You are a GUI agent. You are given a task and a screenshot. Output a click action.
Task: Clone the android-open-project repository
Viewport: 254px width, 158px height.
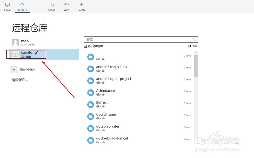pyautogui.click(x=187, y=80)
